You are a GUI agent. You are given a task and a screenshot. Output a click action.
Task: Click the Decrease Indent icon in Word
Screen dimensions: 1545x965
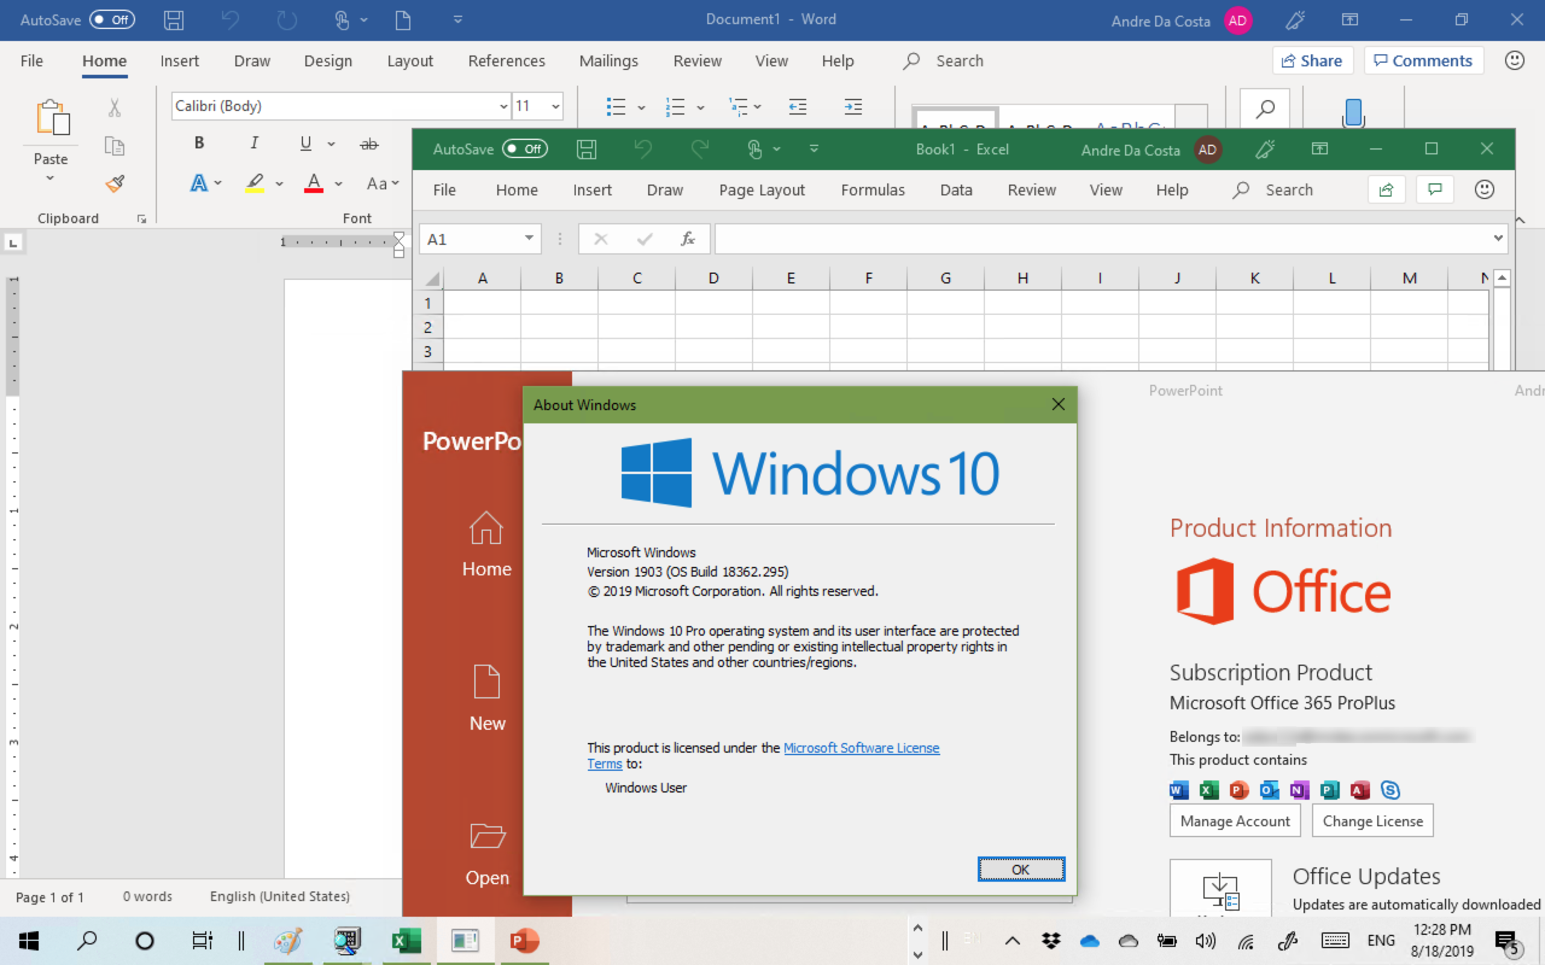(x=797, y=107)
